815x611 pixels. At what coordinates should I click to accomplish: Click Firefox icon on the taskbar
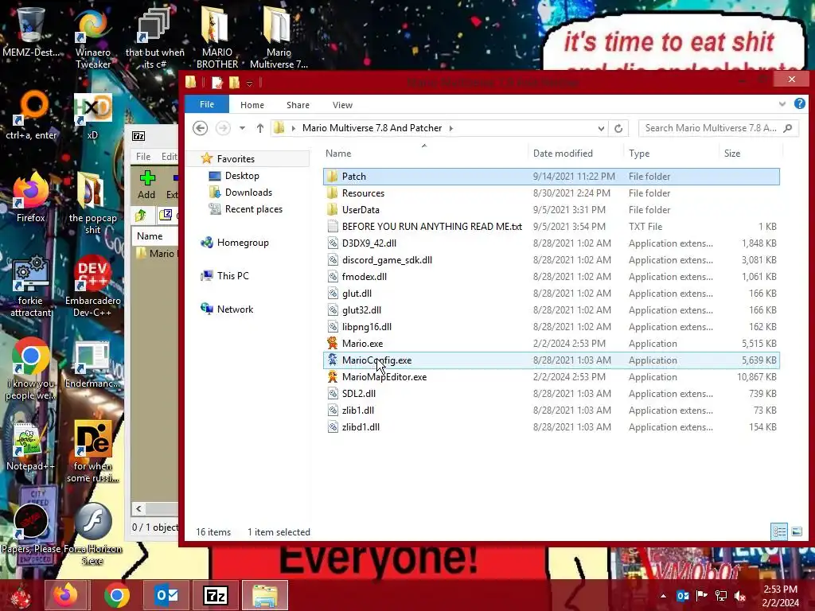pos(66,595)
